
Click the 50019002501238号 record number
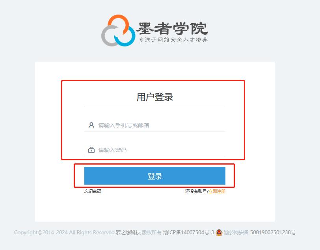[x=273, y=232]
